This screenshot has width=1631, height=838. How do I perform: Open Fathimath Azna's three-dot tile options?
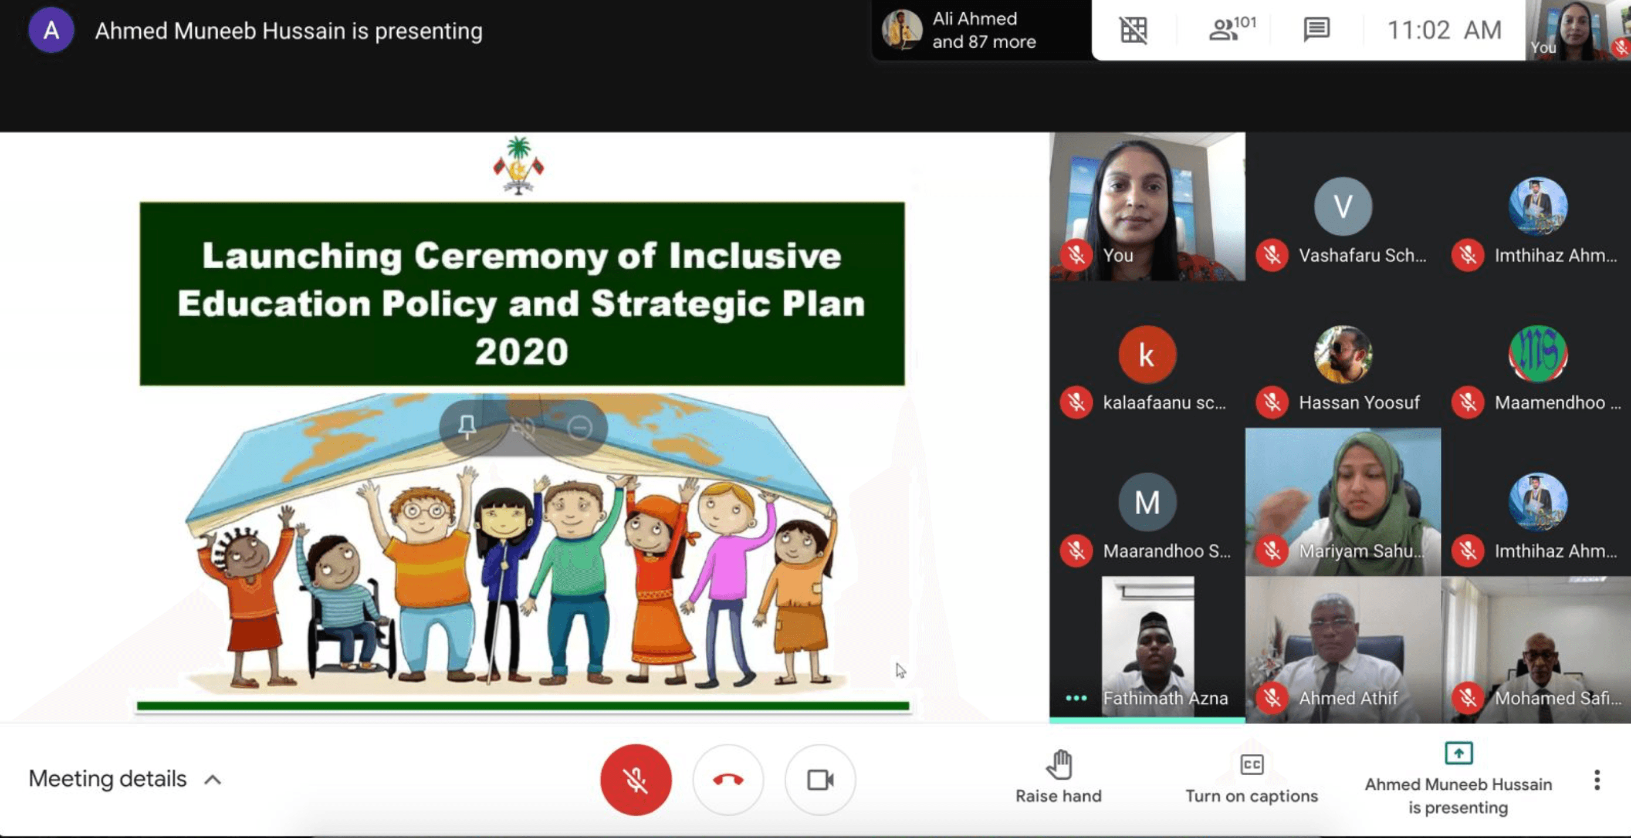point(1076,698)
